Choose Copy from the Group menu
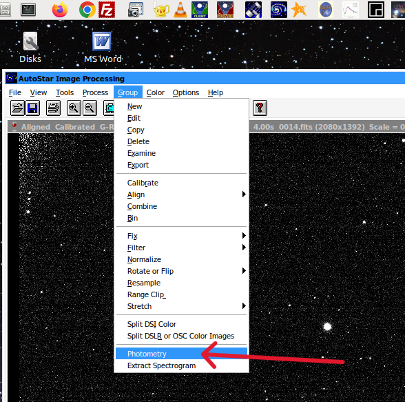This screenshot has width=405, height=402. [x=181, y=130]
